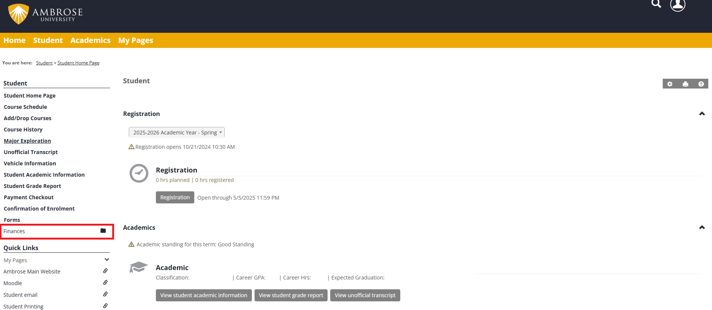Open the academic year term dropdown
This screenshot has height=310, width=712.
(x=177, y=133)
